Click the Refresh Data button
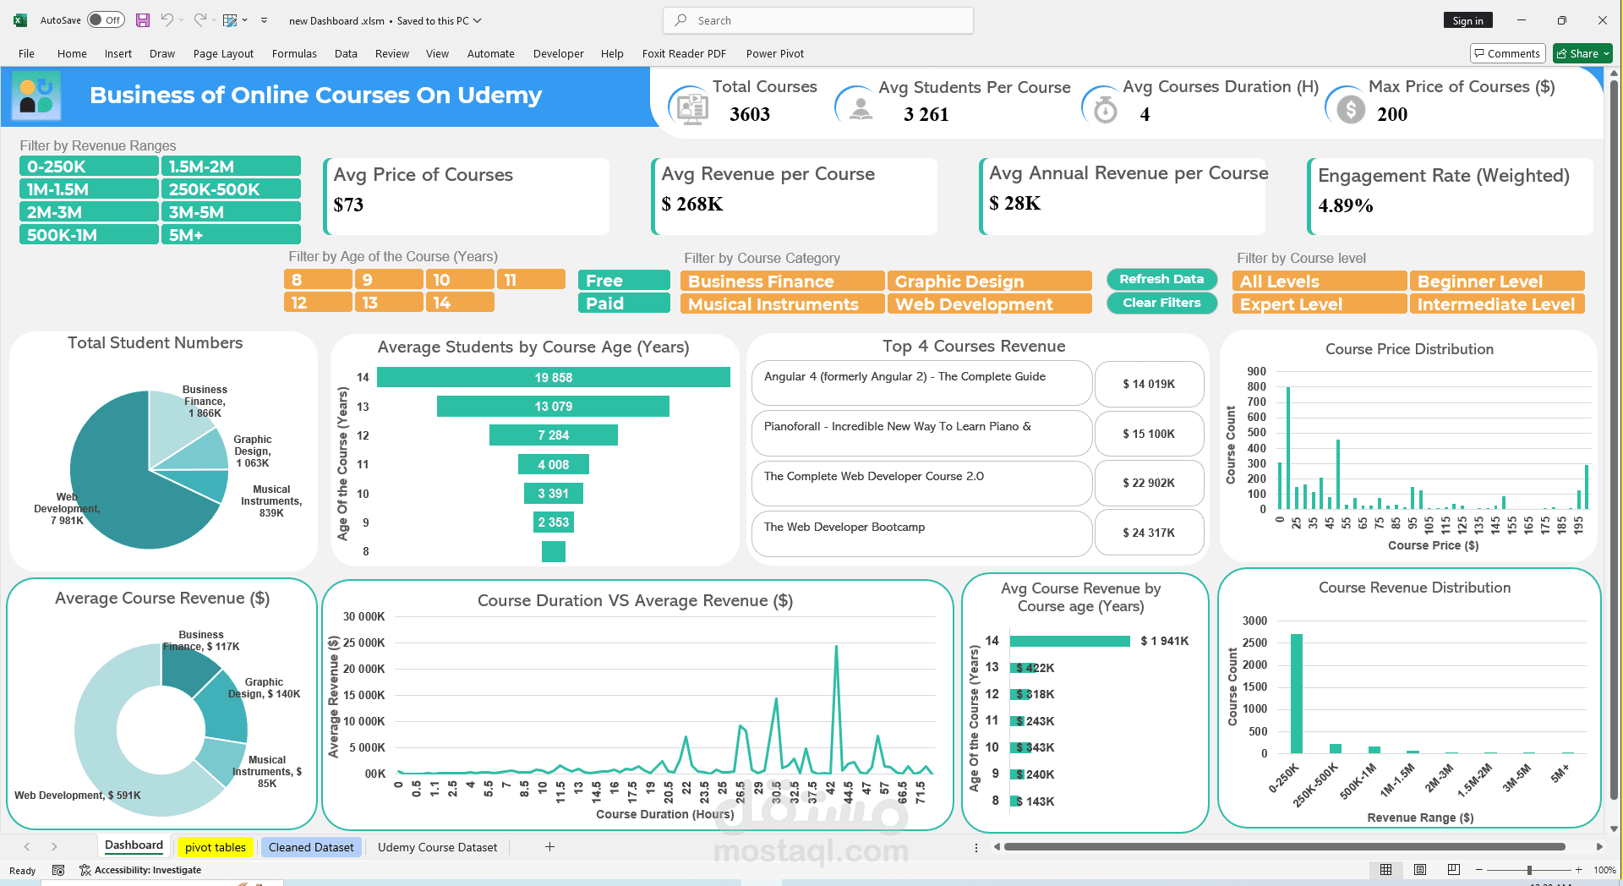Screen dimensions: 1623x886 click(x=1161, y=279)
